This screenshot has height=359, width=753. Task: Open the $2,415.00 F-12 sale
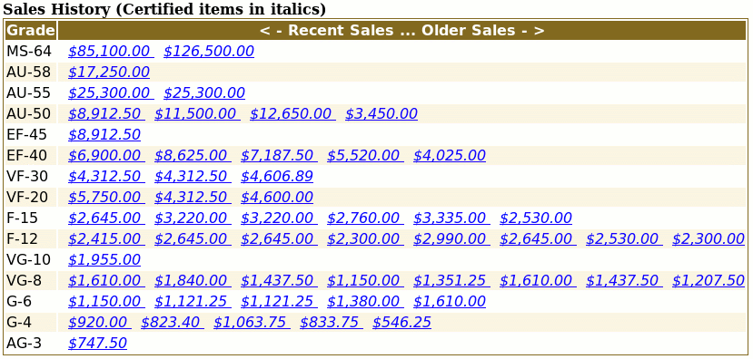106,238
